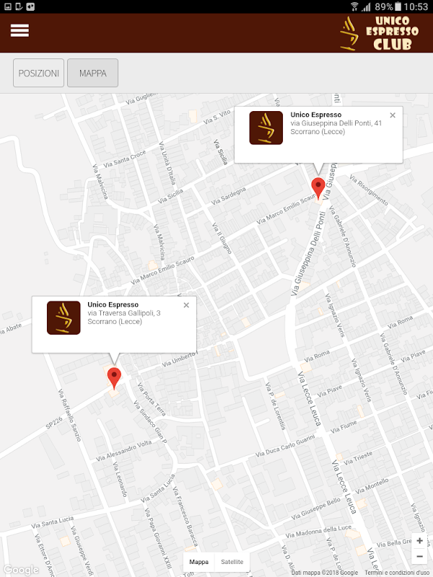Select the red pin near SP226
The height and width of the screenshot is (577, 433).
click(x=114, y=378)
